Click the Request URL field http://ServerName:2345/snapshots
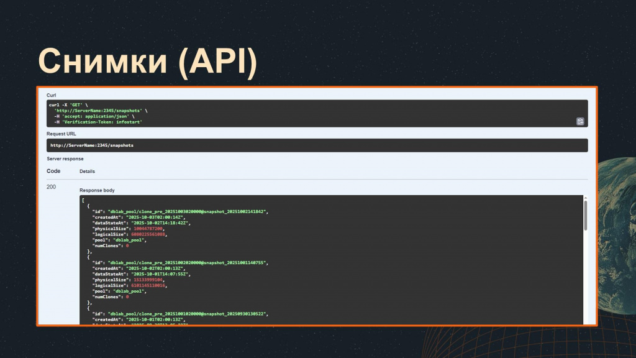The image size is (636, 358). pyautogui.click(x=317, y=145)
